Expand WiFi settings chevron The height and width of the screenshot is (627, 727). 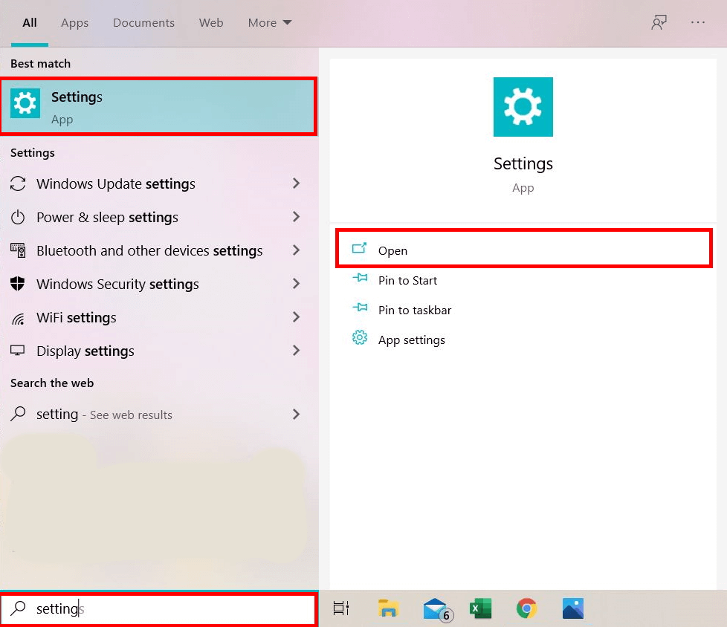[297, 317]
